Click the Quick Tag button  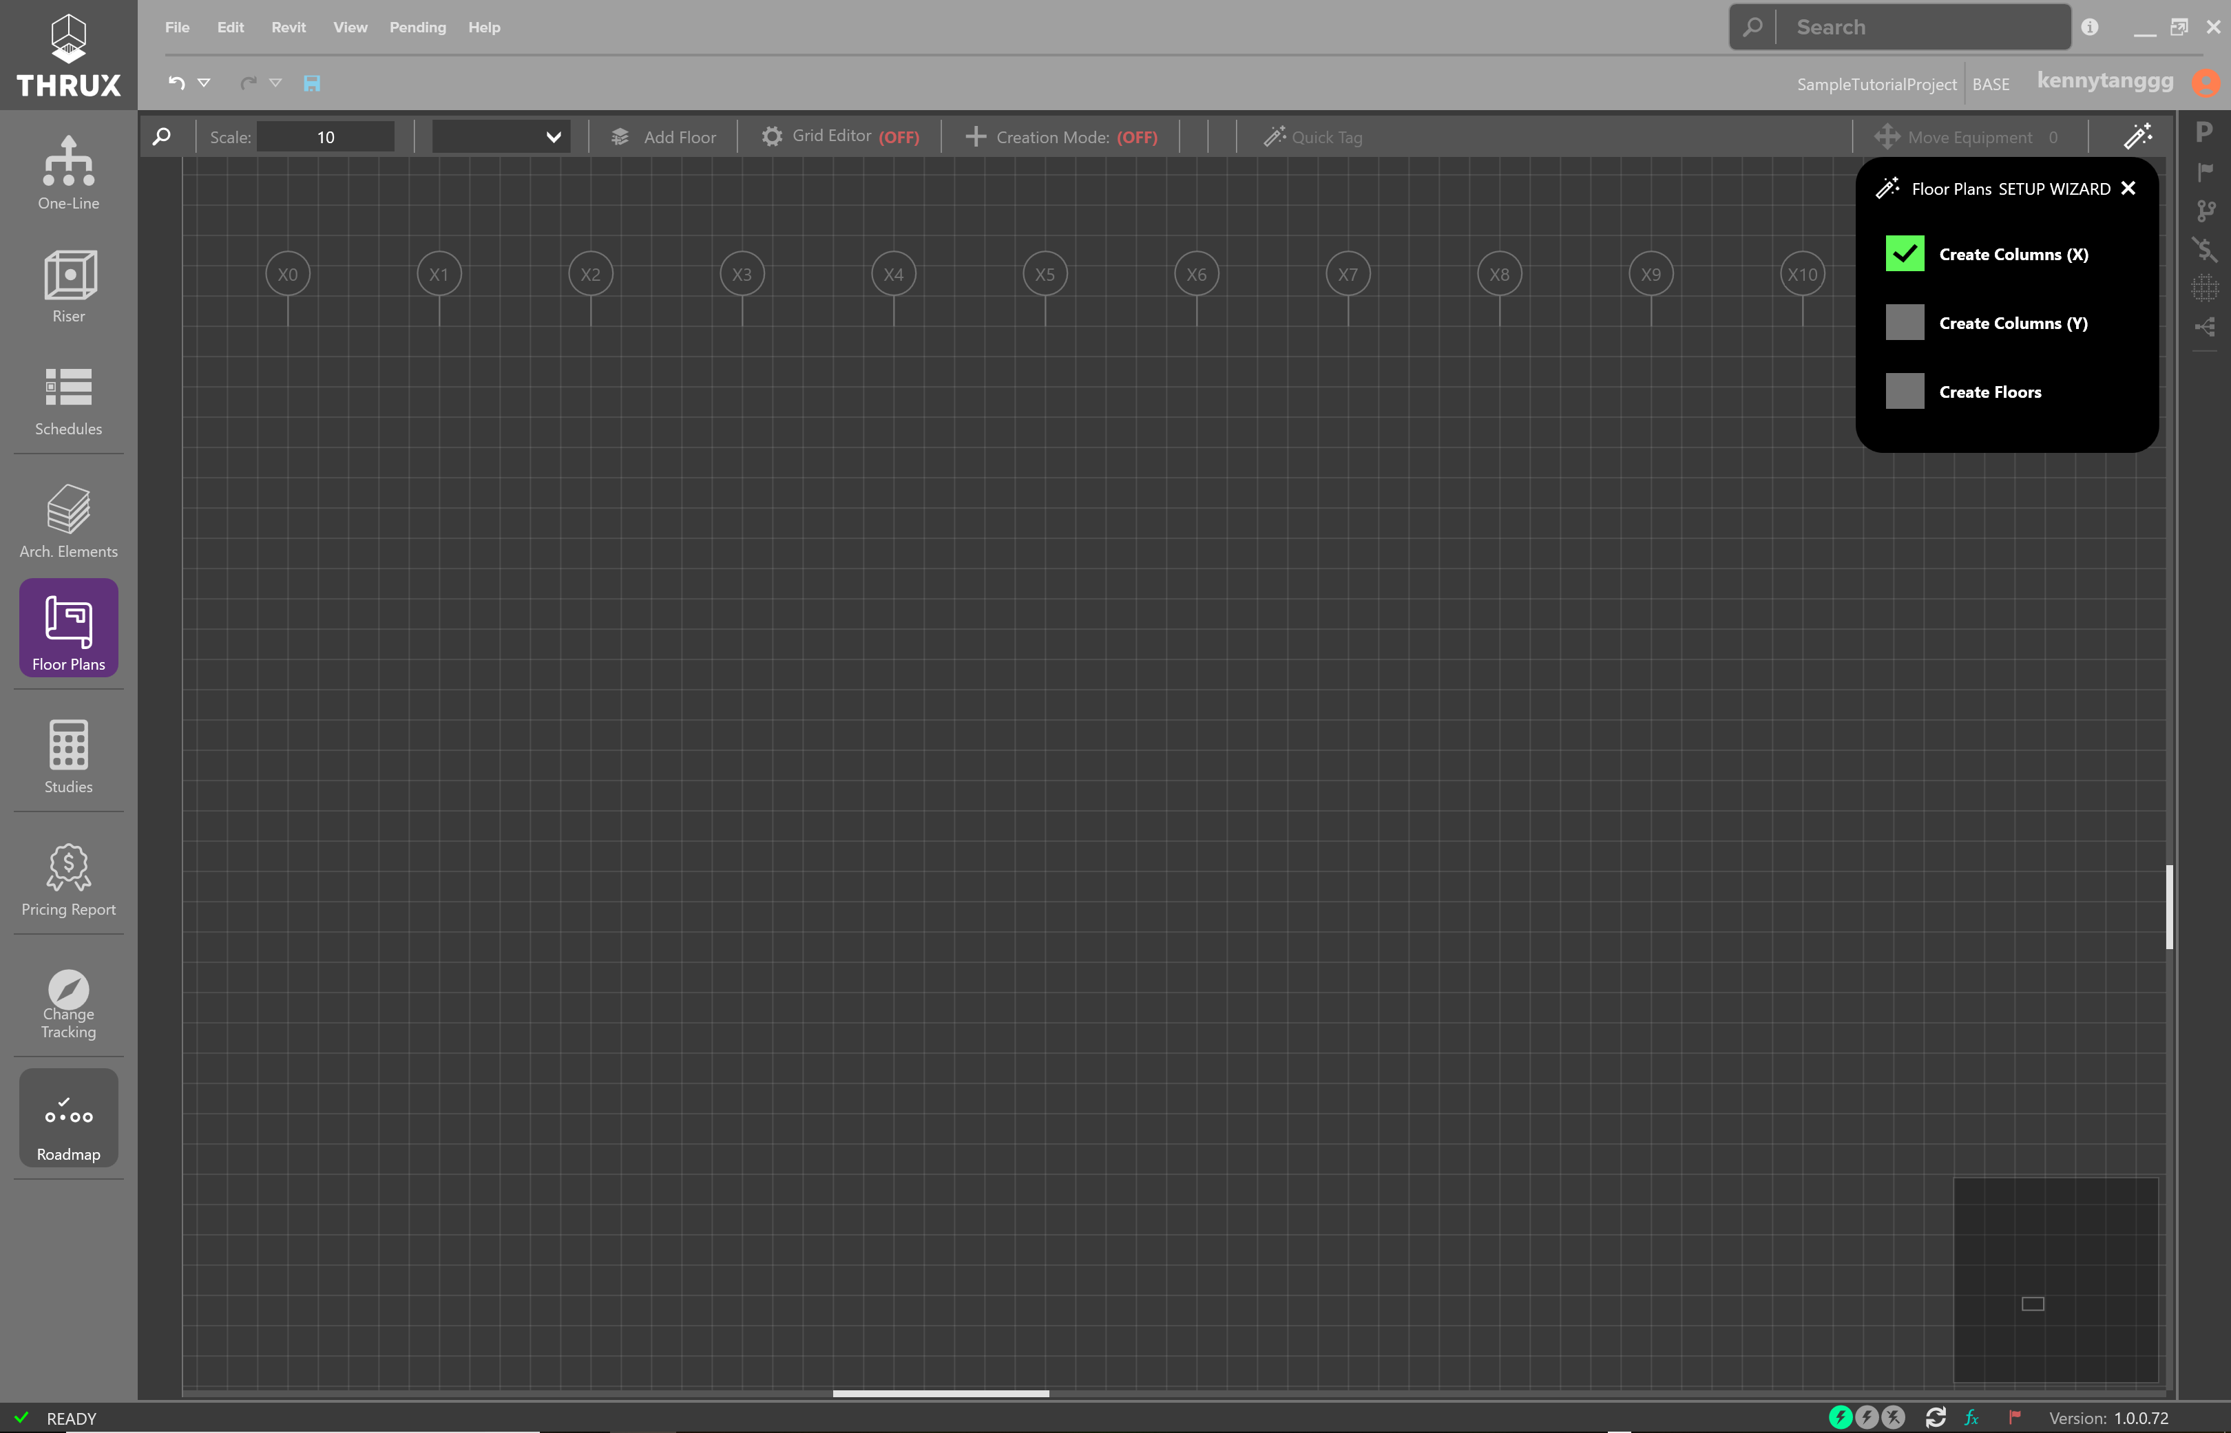(x=1312, y=137)
